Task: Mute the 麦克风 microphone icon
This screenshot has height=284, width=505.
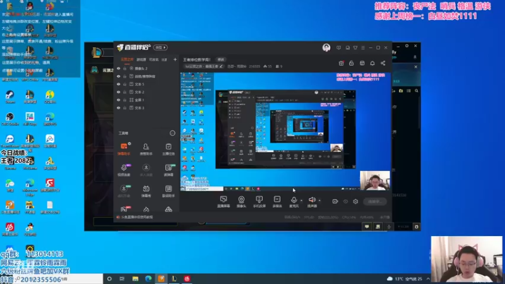Action: pos(294,201)
